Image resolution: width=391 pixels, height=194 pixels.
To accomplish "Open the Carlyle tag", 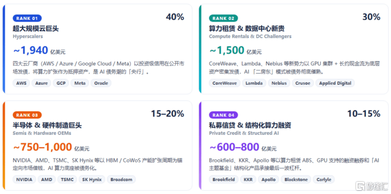I will pos(324,179).
